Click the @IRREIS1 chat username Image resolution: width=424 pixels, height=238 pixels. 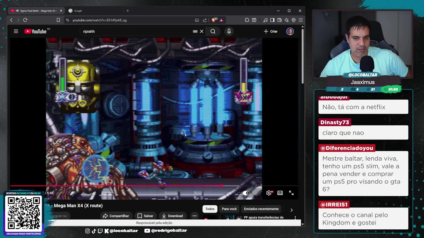334,205
